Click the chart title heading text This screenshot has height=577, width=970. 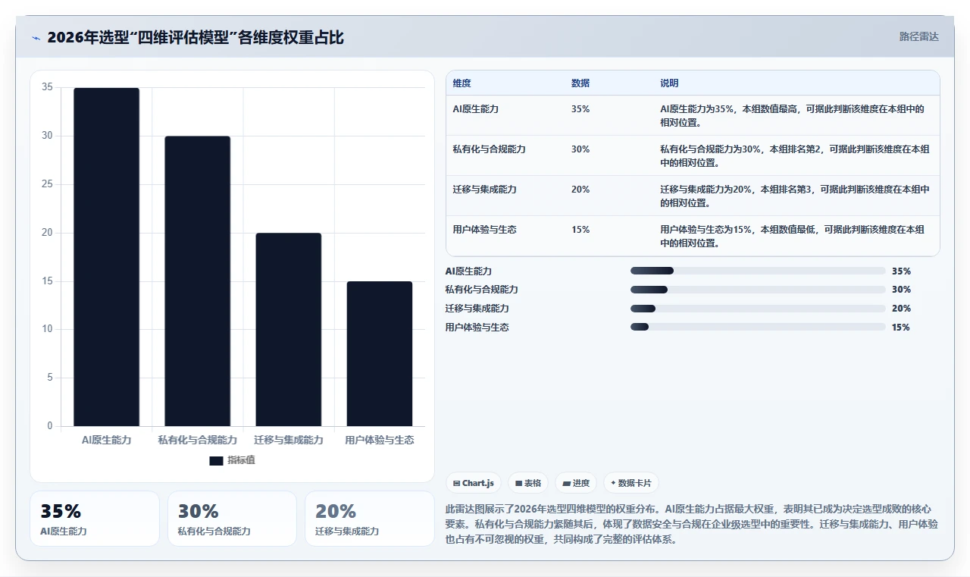196,37
